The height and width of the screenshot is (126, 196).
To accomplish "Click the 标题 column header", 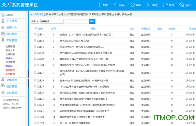I will click(x=93, y=29).
